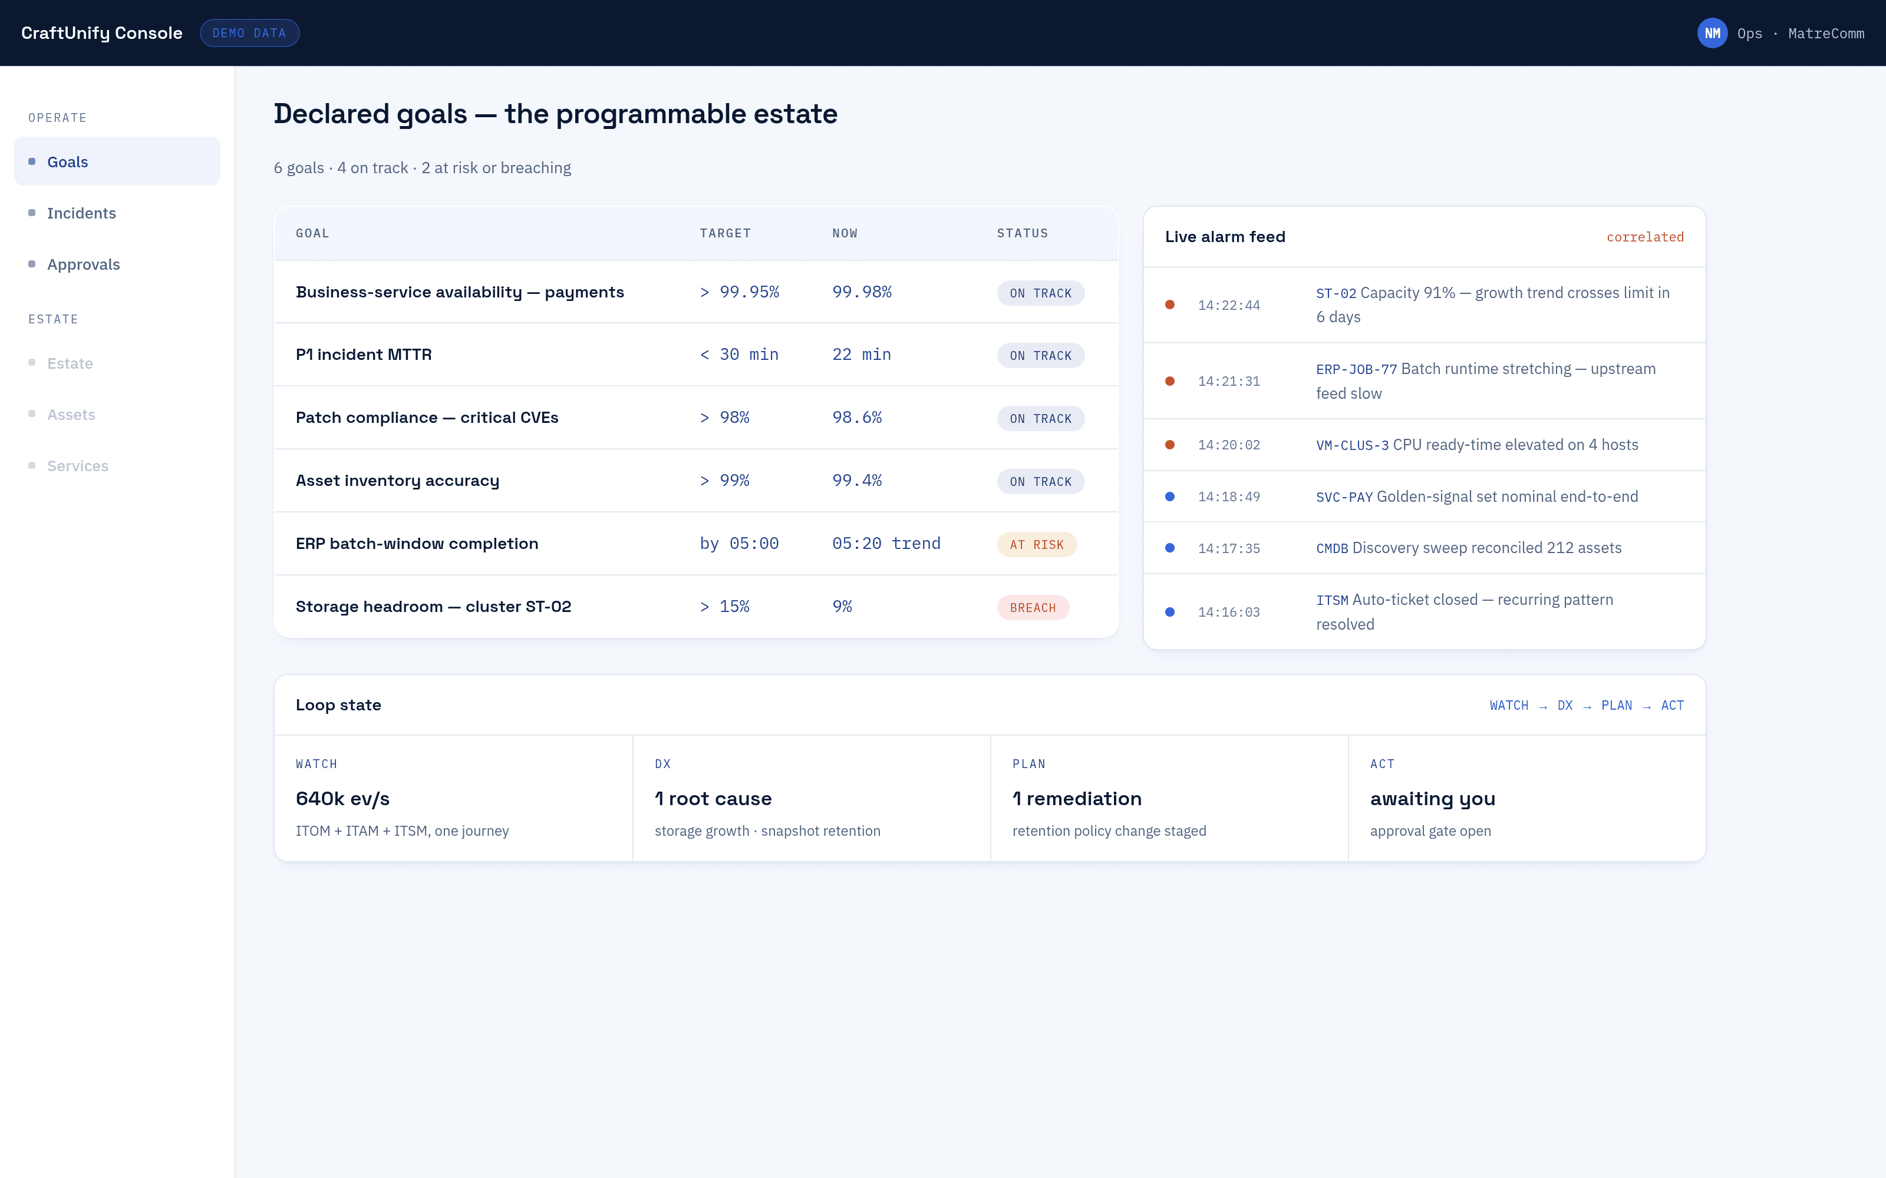This screenshot has height=1178, width=1886.
Task: Click the CMDB tag in alarm feed
Action: (x=1332, y=548)
